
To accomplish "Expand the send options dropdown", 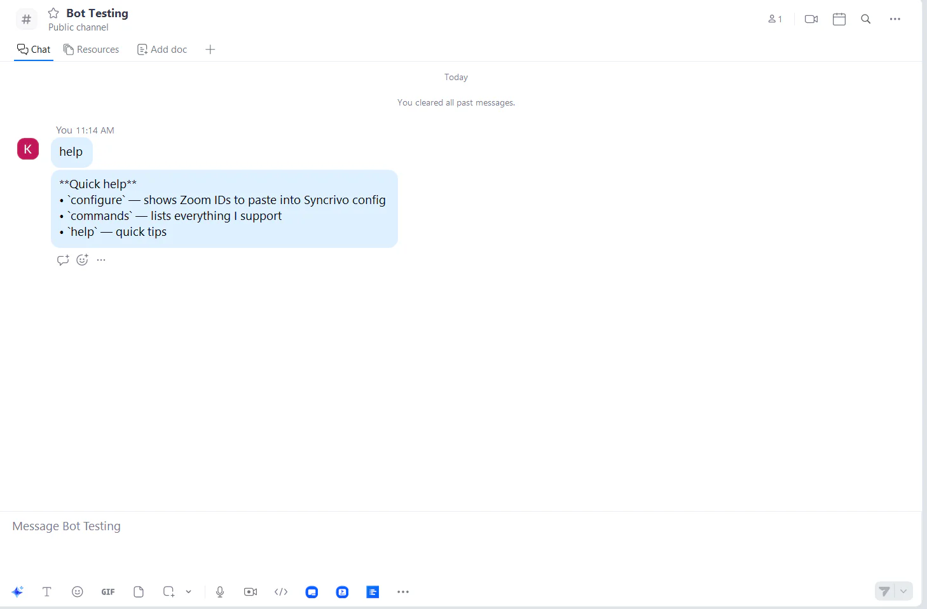I will (x=903, y=591).
